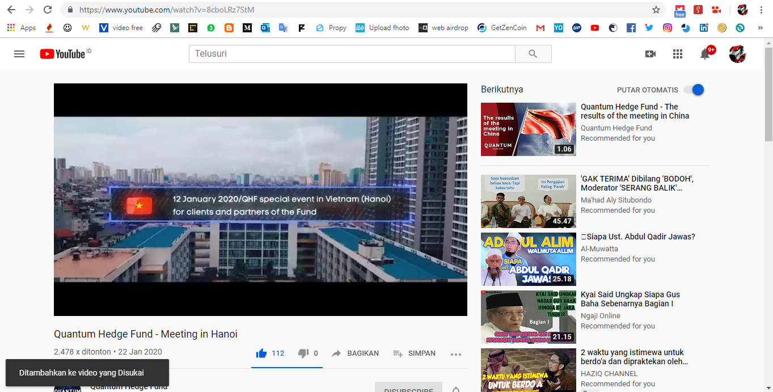The height and width of the screenshot is (392, 773).
Task: Click the HAZIQ CHANNEL channel name
Action: [609, 374]
